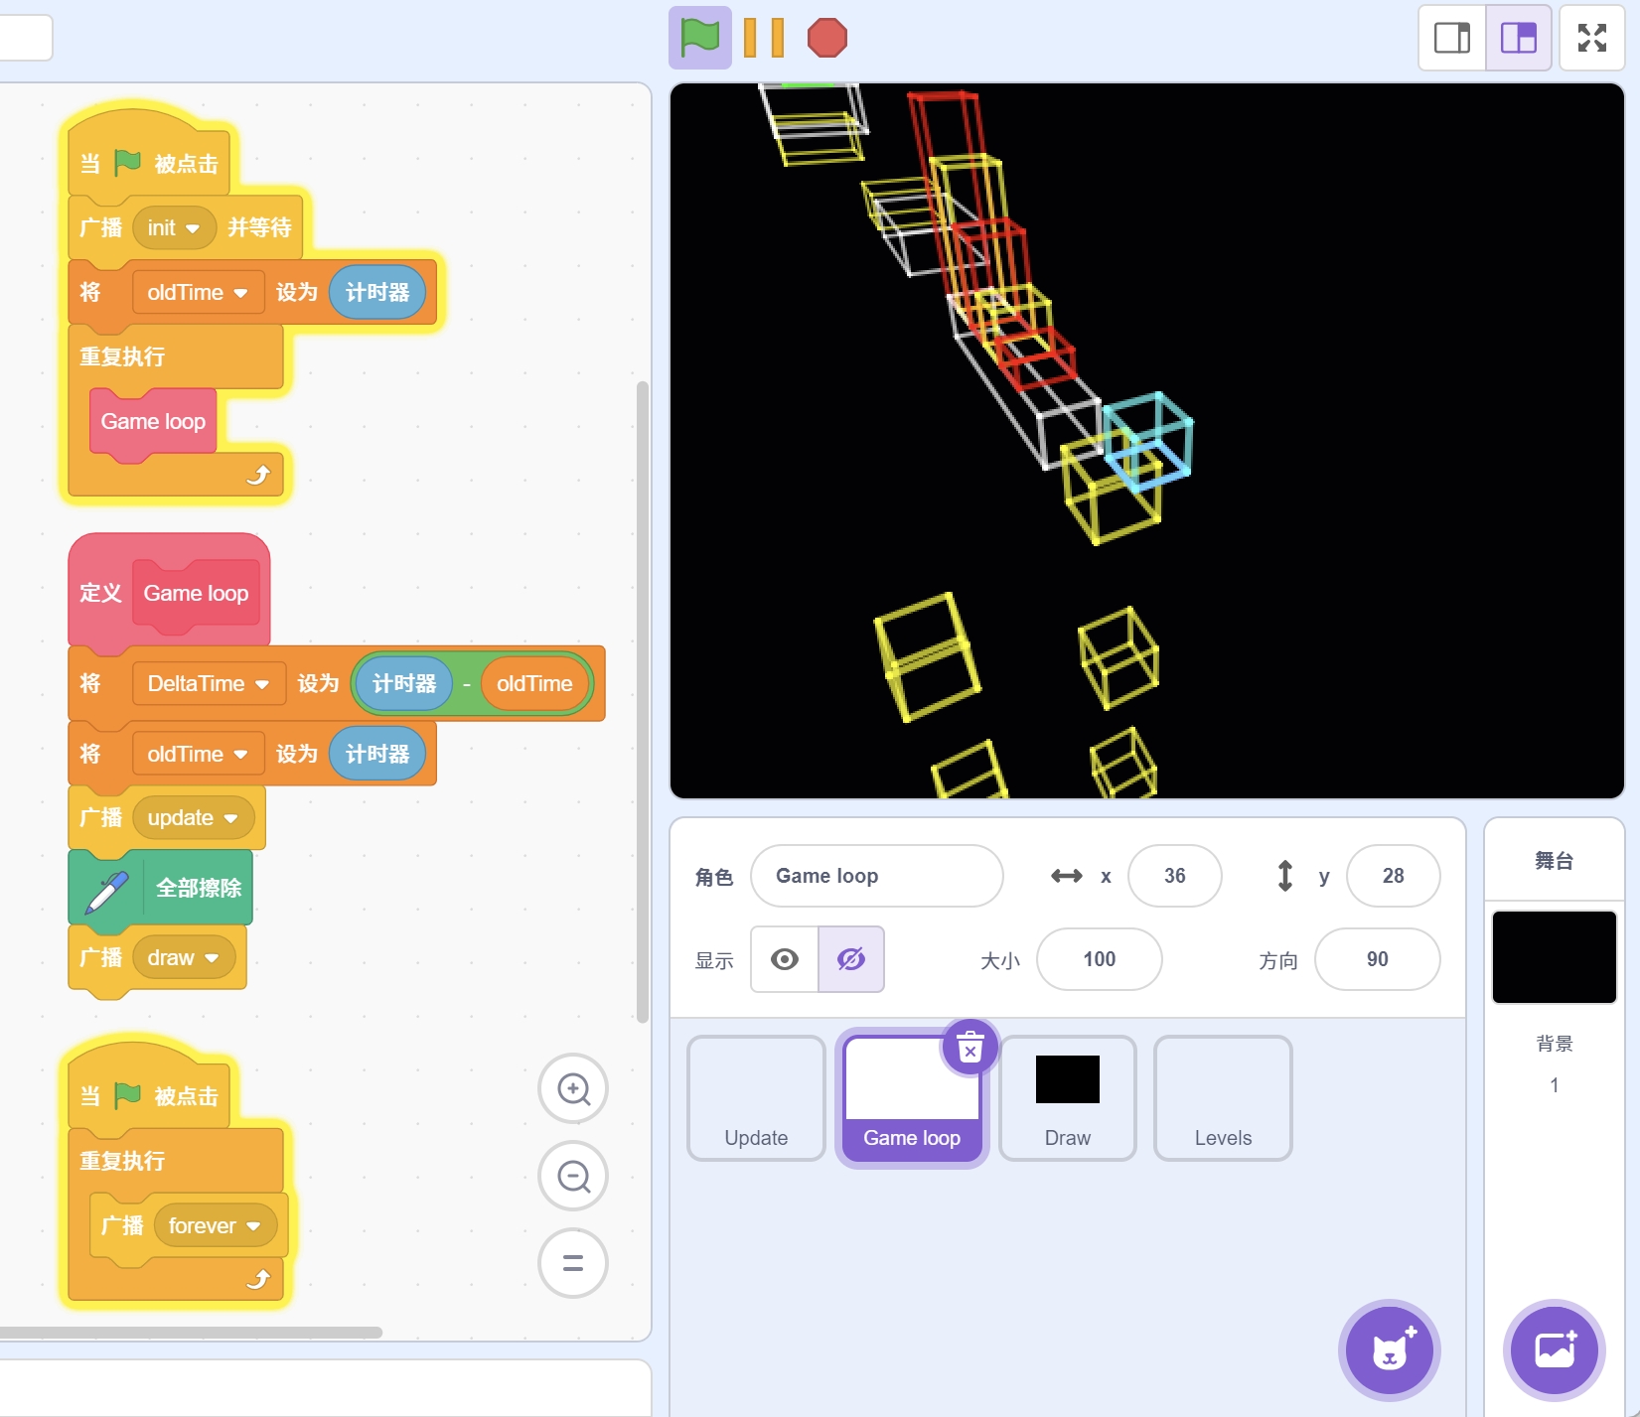Image resolution: width=1640 pixels, height=1417 pixels.
Task: Click the add new sprite cat button
Action: (1391, 1350)
